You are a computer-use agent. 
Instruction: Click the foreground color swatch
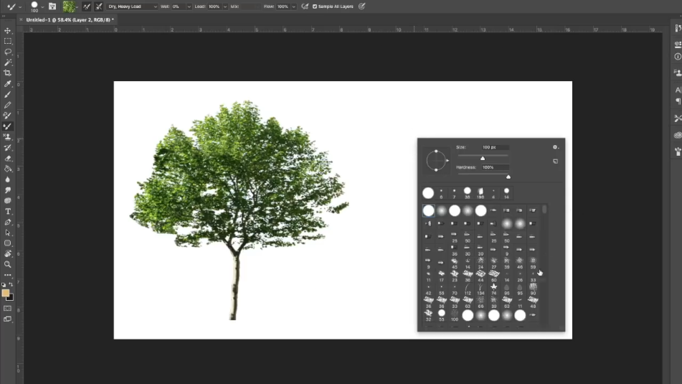6,293
